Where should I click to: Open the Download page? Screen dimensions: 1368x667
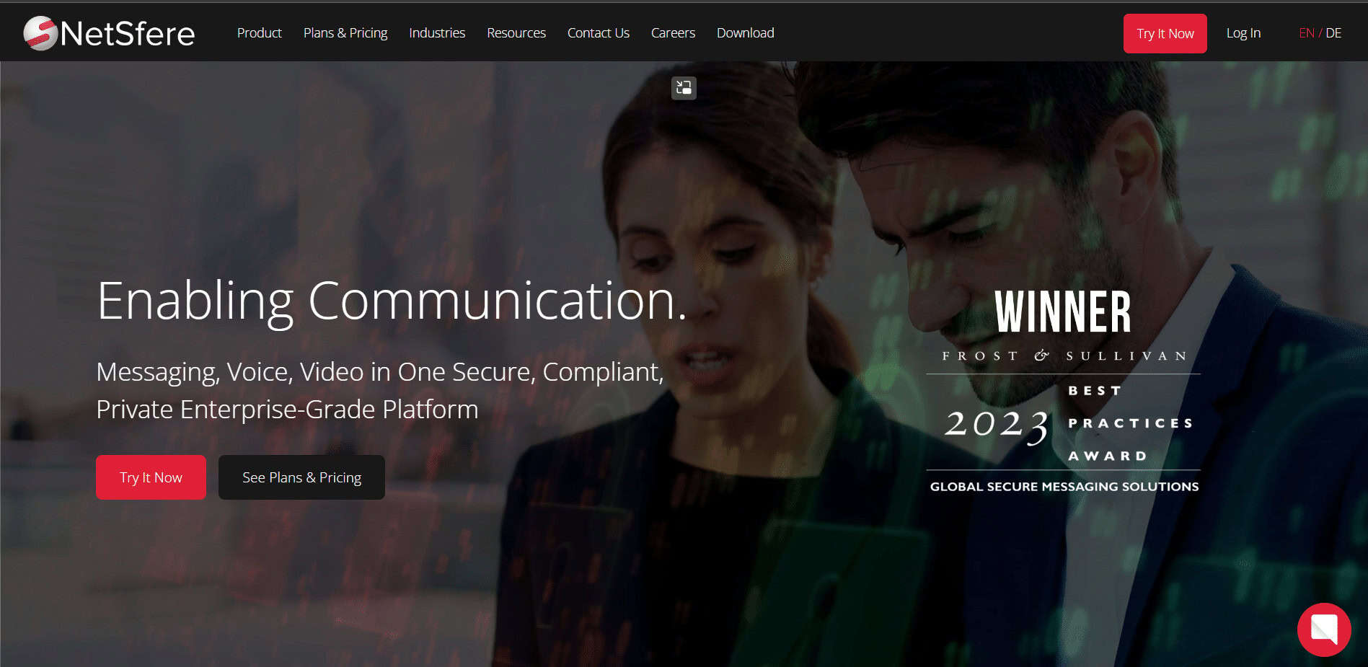[x=745, y=32]
